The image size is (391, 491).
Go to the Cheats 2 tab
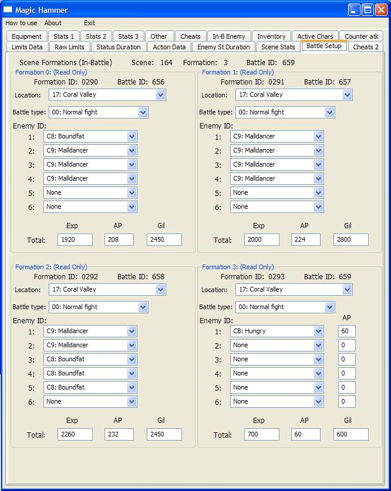366,47
